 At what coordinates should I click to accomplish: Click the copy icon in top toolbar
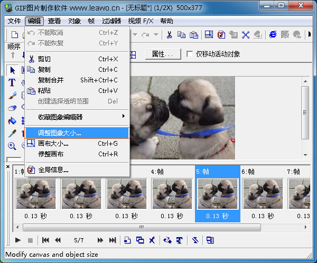pos(181,35)
